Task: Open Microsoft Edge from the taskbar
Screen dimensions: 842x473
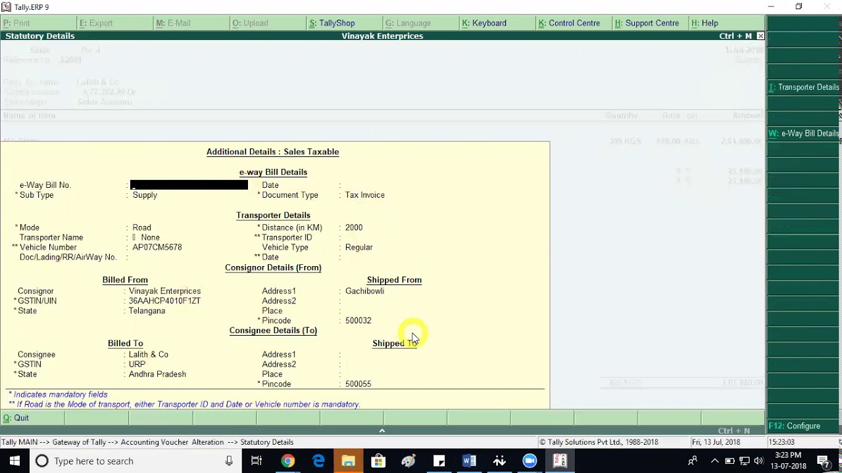Action: pyautogui.click(x=318, y=461)
